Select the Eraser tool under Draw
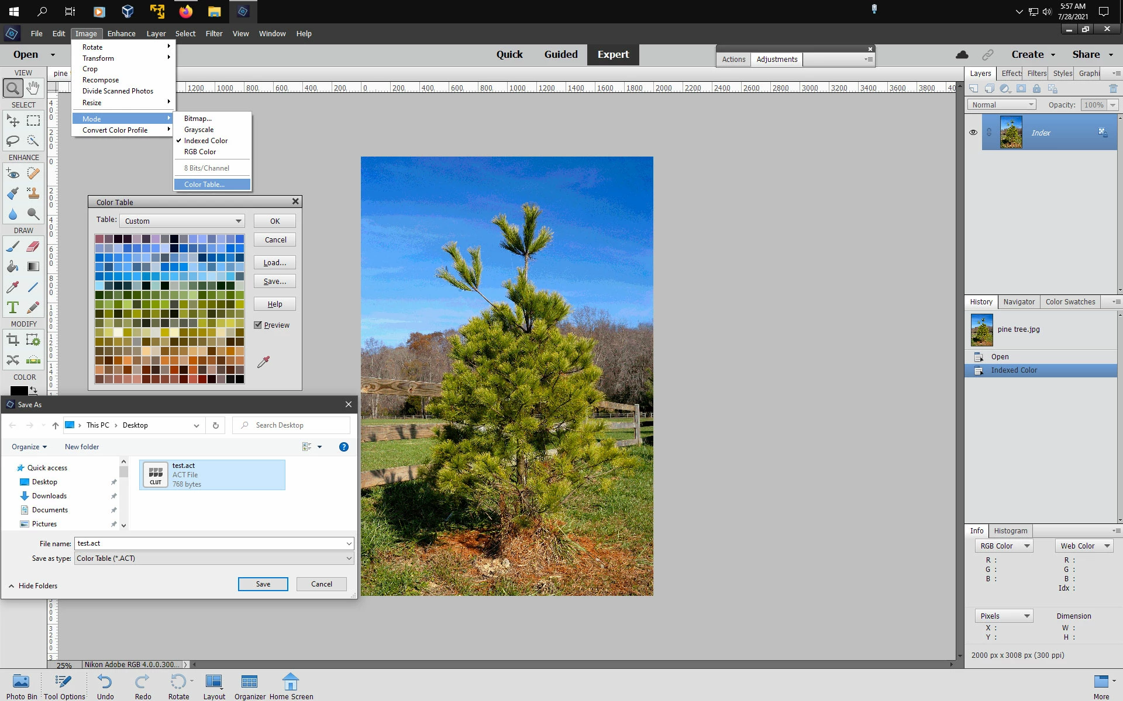This screenshot has height=701, width=1123. pyautogui.click(x=33, y=247)
